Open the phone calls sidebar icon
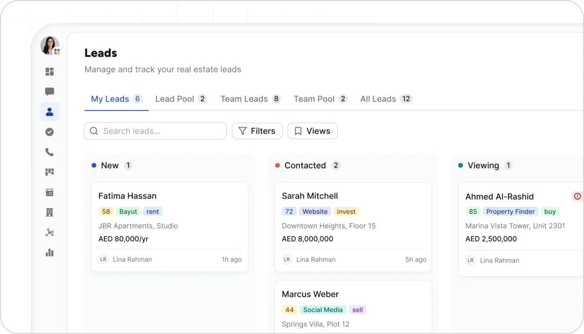The height and width of the screenshot is (334, 584). 50,152
